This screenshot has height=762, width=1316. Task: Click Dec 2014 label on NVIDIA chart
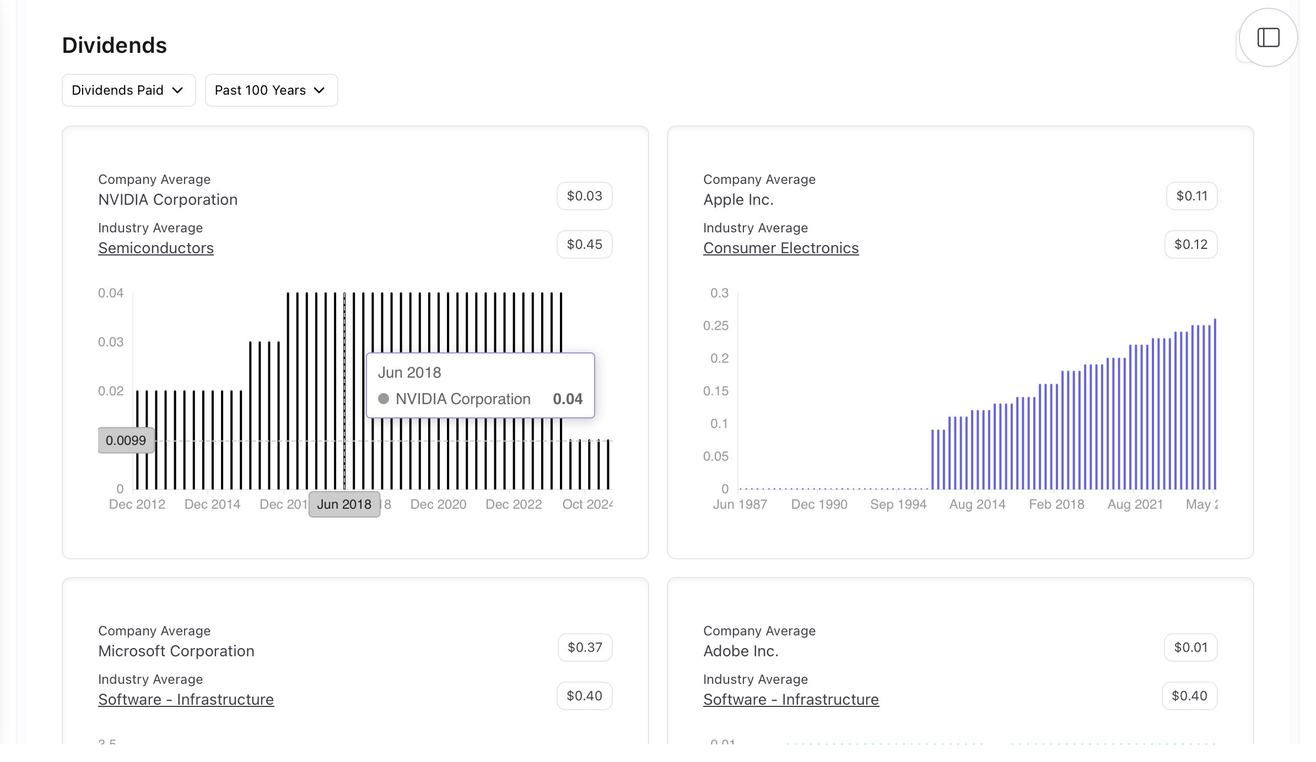pyautogui.click(x=212, y=504)
